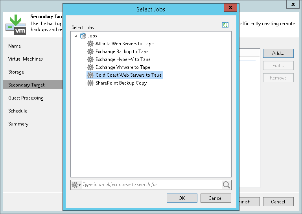This screenshot has height=214, width=302.
Task: Click the Atlanta Web Servers job gear icon
Action: pyautogui.click(x=90, y=44)
